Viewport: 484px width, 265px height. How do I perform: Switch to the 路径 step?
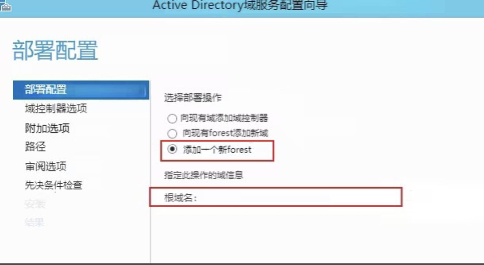(35, 147)
